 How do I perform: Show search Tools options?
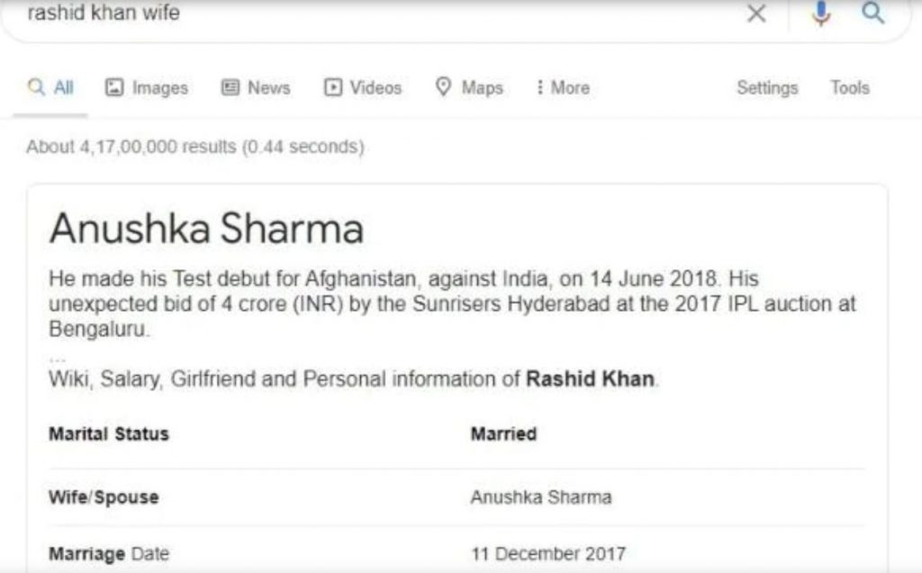(x=850, y=87)
